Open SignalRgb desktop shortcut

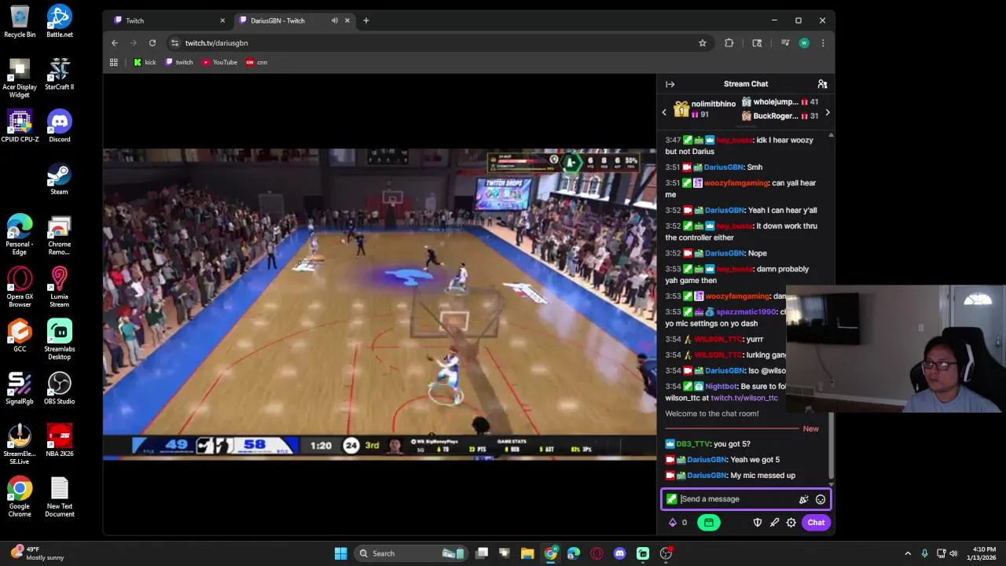click(x=20, y=388)
